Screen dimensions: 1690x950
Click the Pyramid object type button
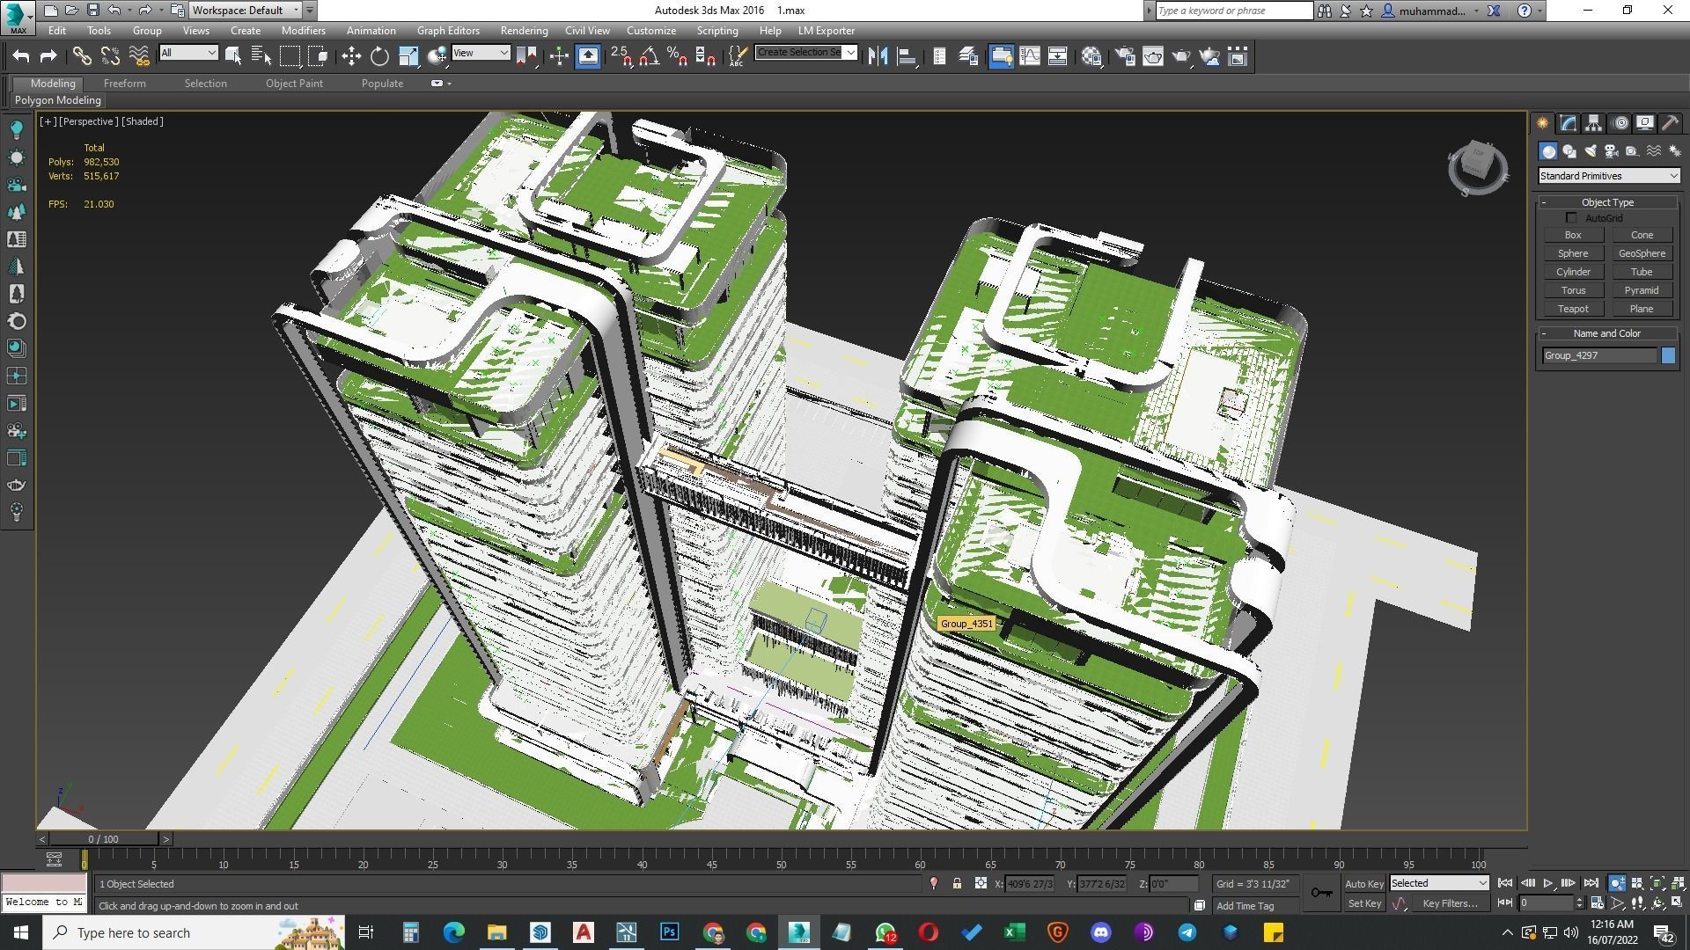[1642, 290]
